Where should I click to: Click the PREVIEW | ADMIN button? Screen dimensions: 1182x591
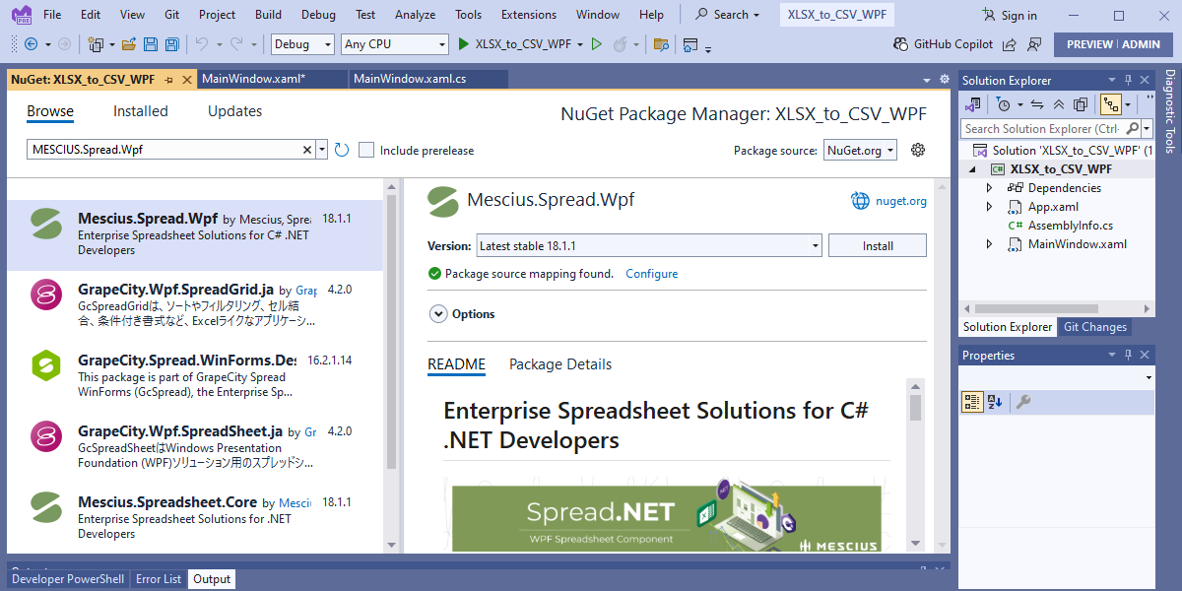1113,44
